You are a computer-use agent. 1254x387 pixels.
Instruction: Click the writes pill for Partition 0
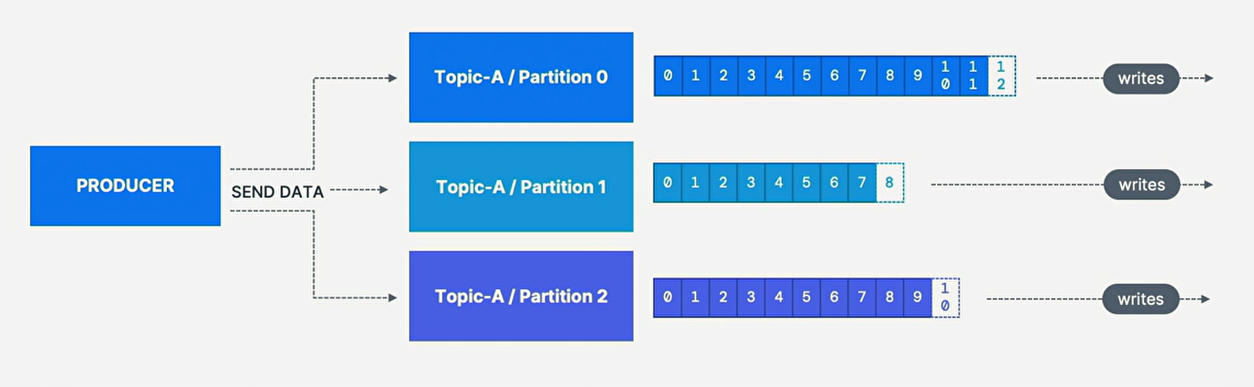[x=1140, y=79]
